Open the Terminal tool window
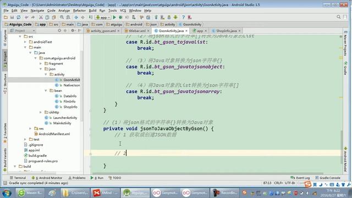The width and height of the screenshot is (352, 198). coord(18,178)
